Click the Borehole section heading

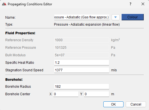coord(14,80)
